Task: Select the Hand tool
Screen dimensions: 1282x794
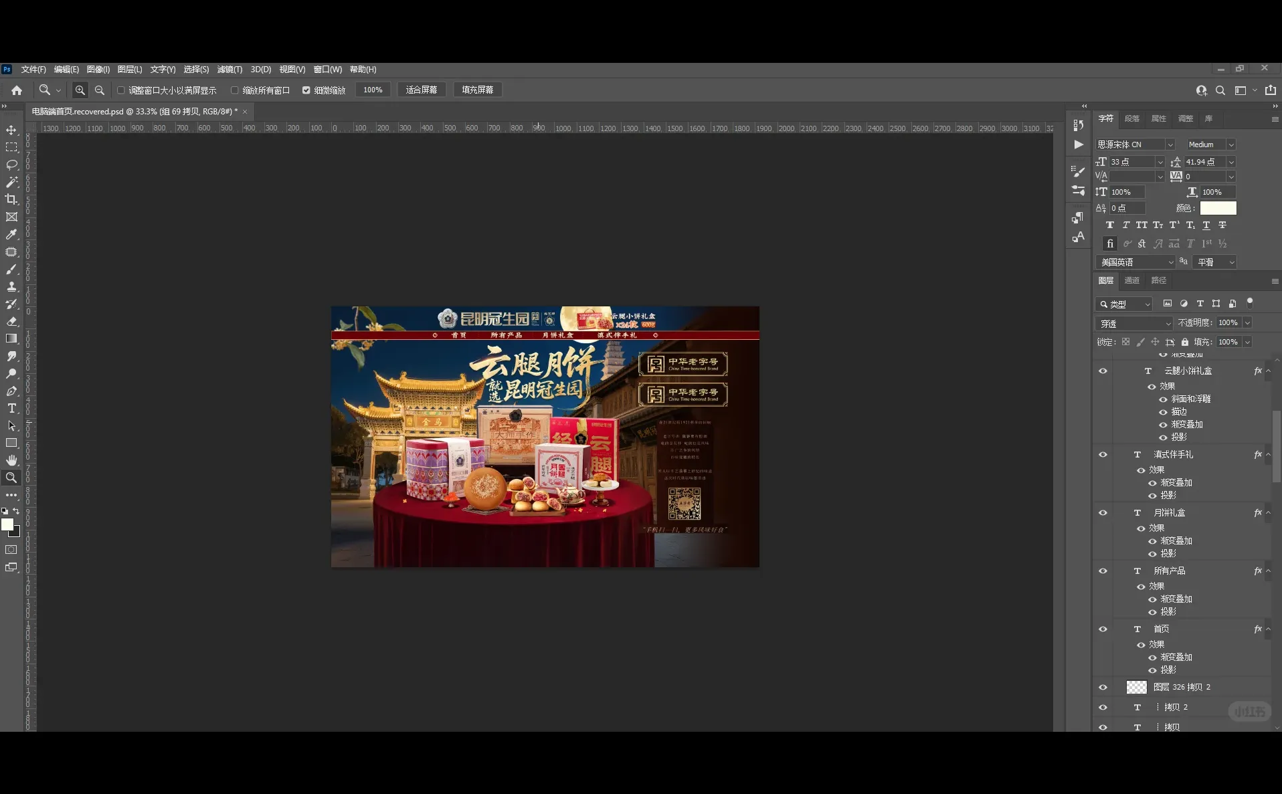Action: pos(11,460)
